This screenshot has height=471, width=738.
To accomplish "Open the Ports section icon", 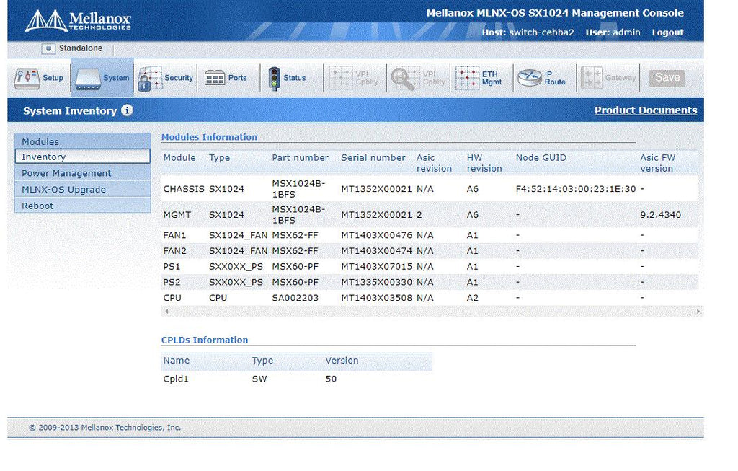I will click(x=215, y=78).
